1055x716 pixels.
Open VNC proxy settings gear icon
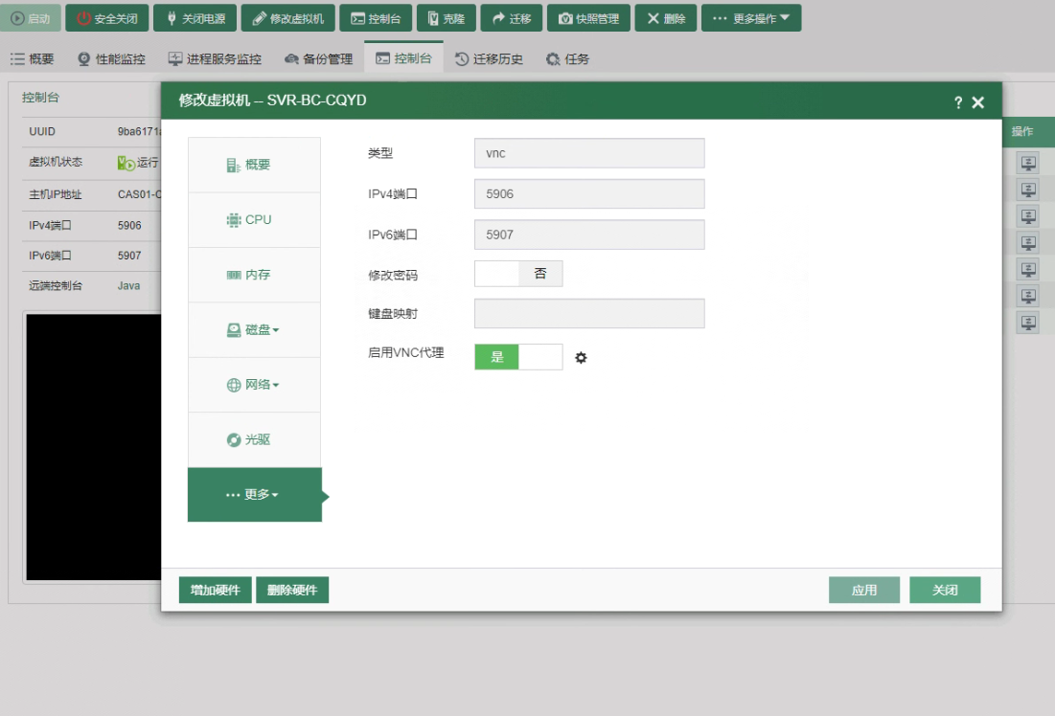(582, 358)
